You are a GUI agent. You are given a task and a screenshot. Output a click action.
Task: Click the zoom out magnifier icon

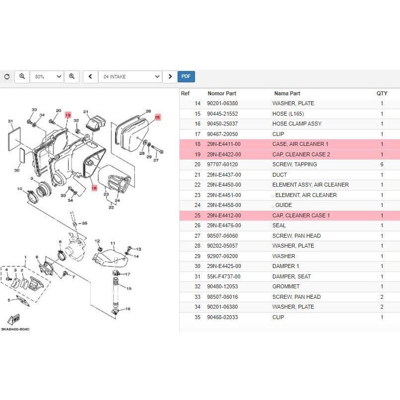pyautogui.click(x=22, y=76)
